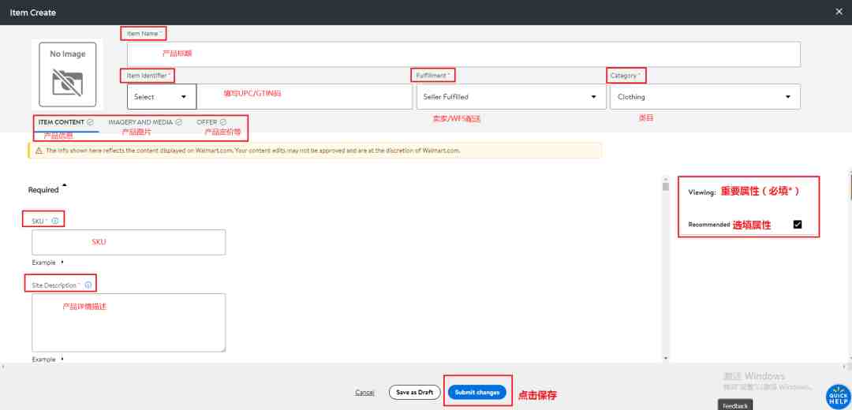Click the Site Description info icon

(x=88, y=285)
